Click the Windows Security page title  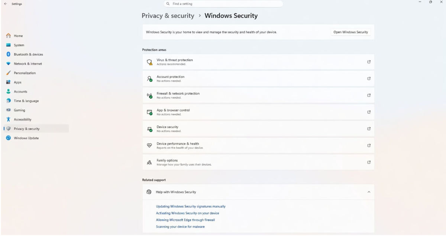point(231,16)
